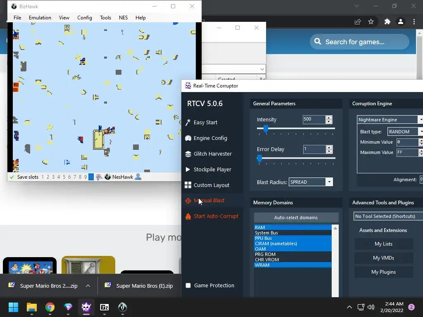Show hidden system tray icons
The height and width of the screenshot is (317, 423).
(349, 307)
